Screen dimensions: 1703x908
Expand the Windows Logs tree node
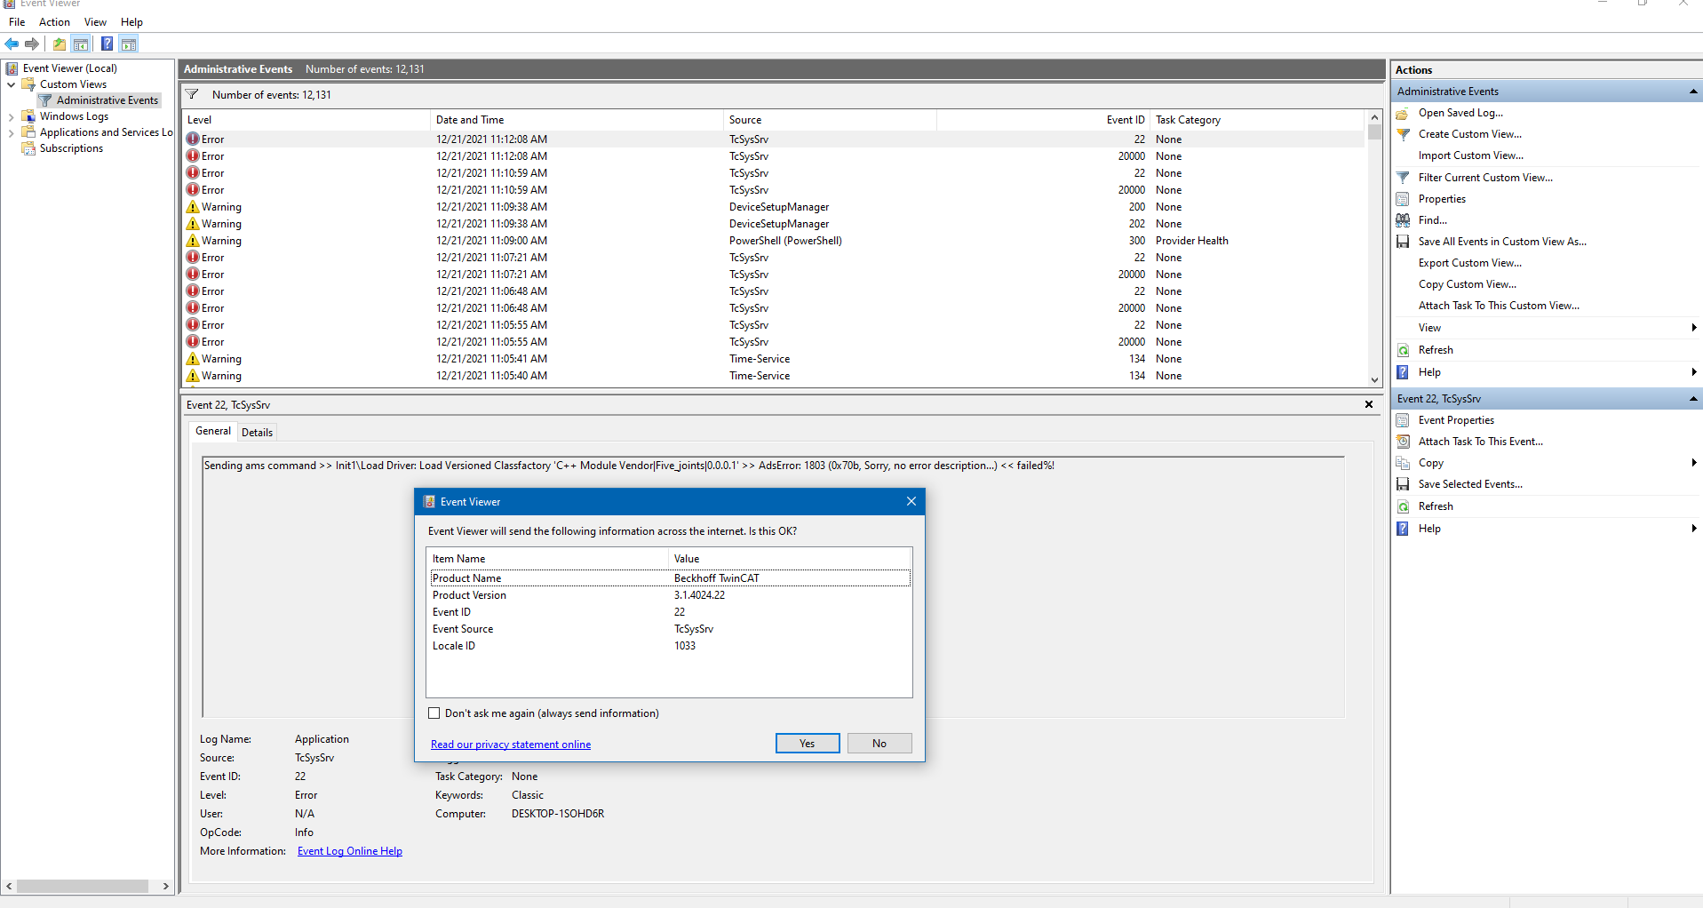11,116
